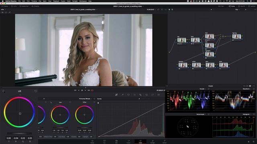Viewport: 257px width, 144px height.
Task: Select the pointer tool in node editor
Action: point(169,10)
